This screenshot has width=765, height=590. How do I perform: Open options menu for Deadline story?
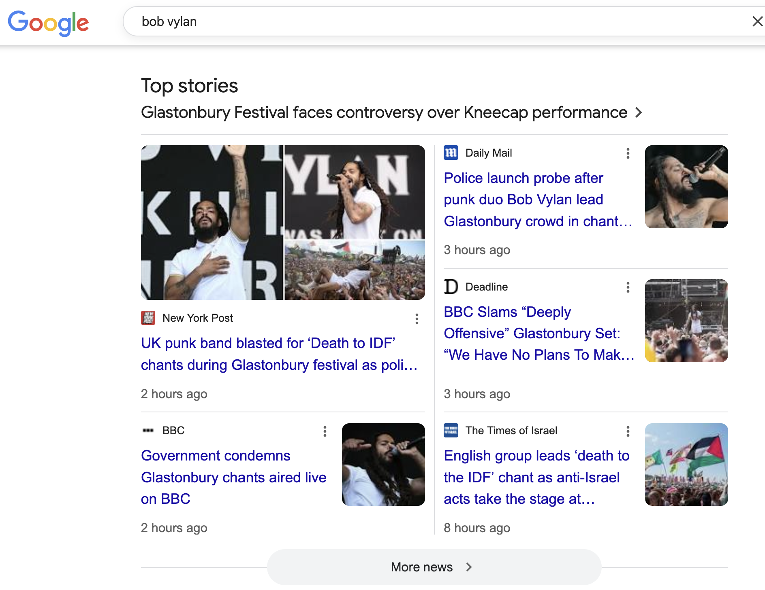(x=628, y=287)
